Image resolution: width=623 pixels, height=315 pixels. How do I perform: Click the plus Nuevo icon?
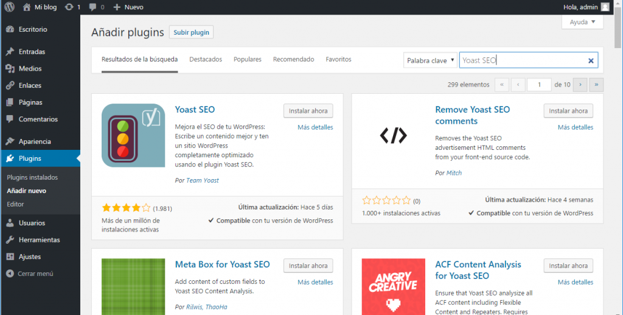pos(117,7)
